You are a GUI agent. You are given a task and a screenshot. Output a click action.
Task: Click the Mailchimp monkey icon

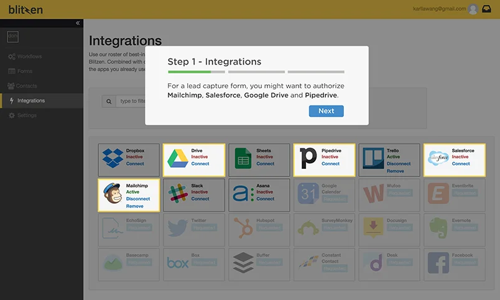click(x=113, y=193)
